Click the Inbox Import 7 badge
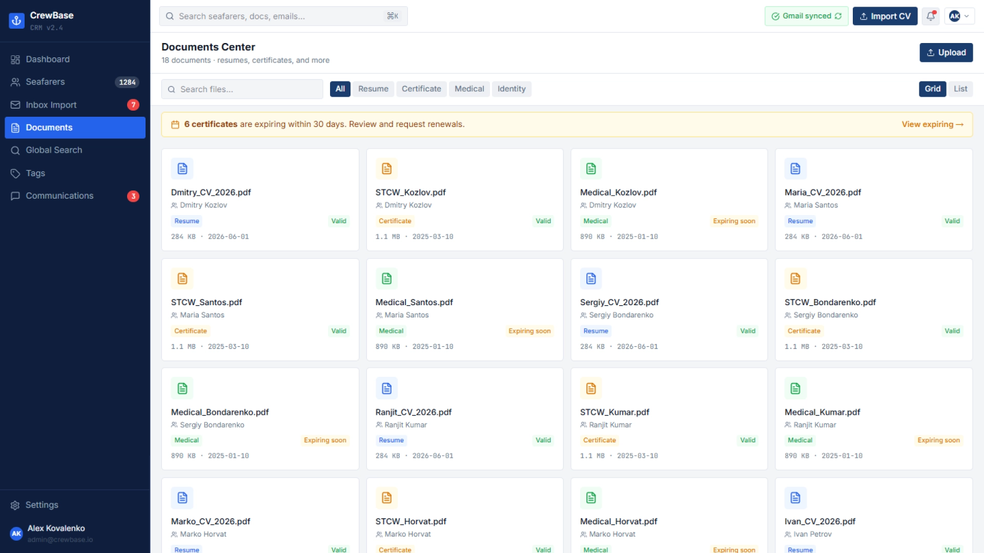This screenshot has width=984, height=553. (133, 105)
